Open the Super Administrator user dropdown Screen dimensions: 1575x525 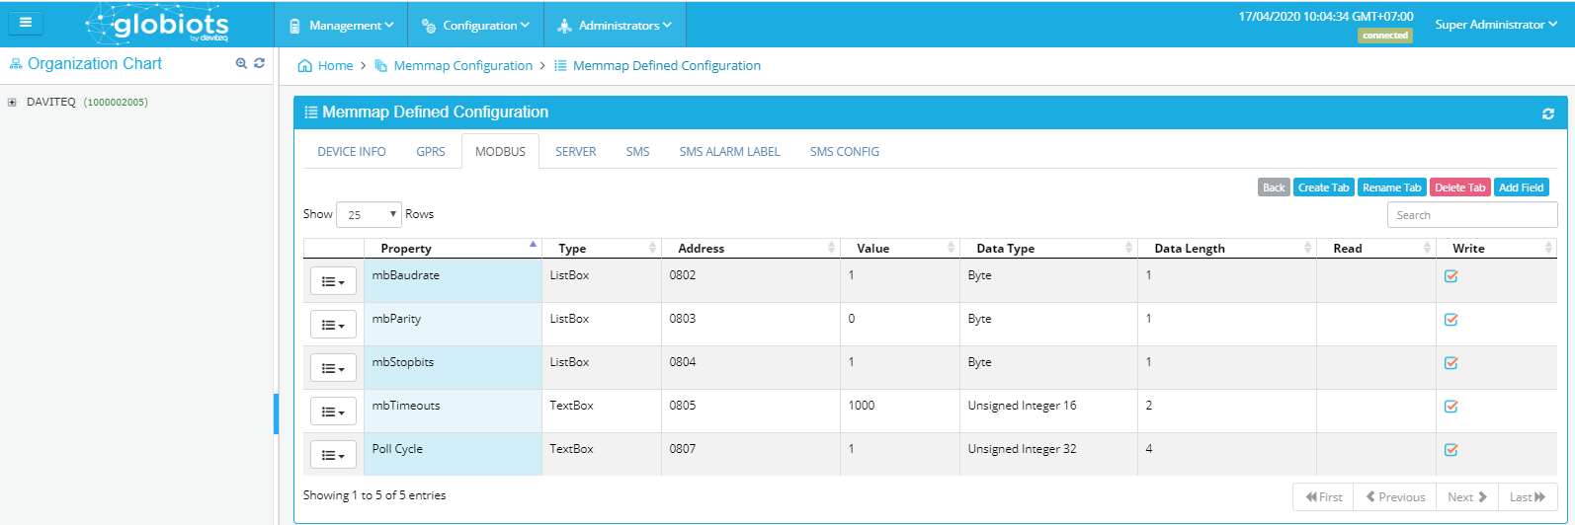(1496, 25)
